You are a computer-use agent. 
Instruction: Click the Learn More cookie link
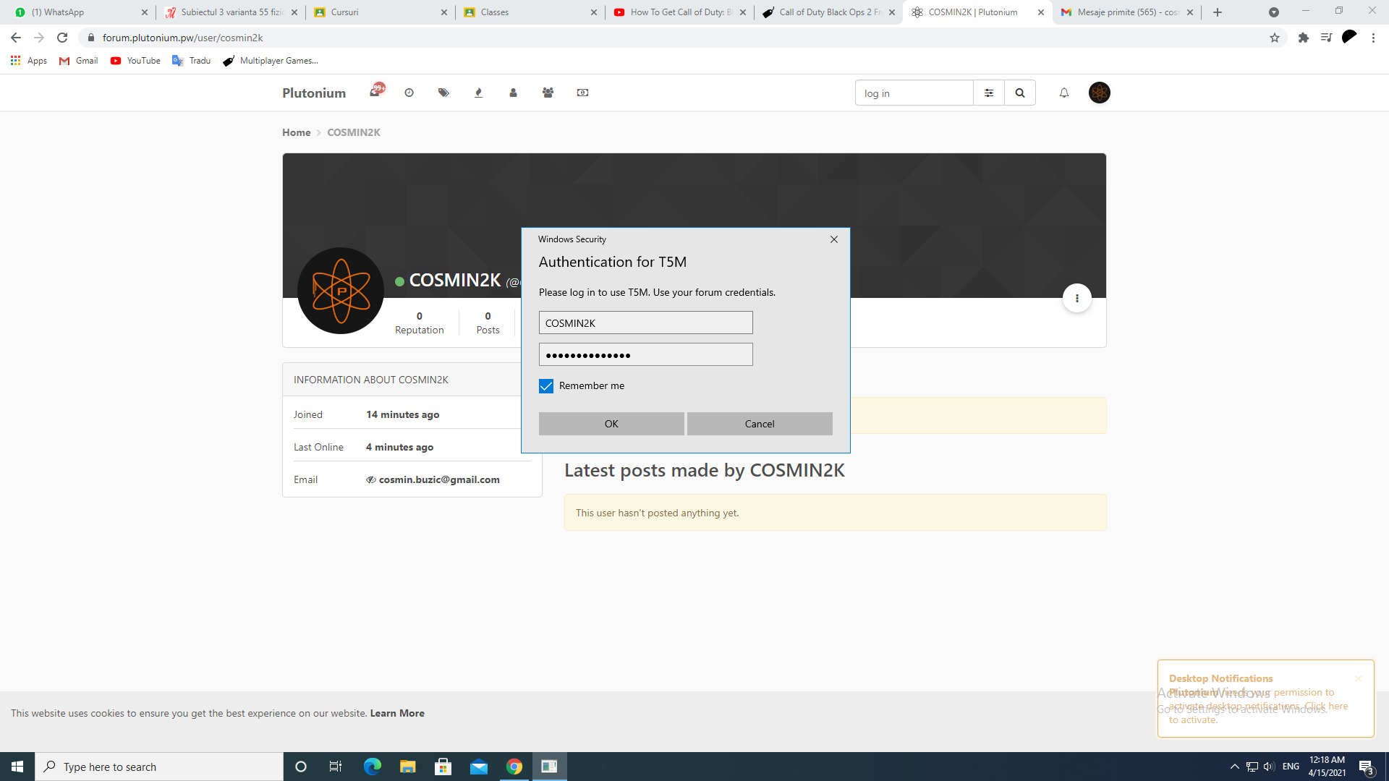[397, 713]
